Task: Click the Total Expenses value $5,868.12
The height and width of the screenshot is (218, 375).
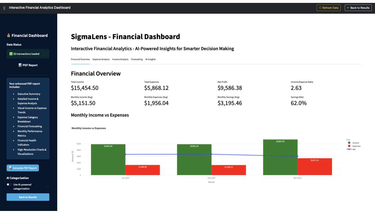Action: [x=156, y=88]
